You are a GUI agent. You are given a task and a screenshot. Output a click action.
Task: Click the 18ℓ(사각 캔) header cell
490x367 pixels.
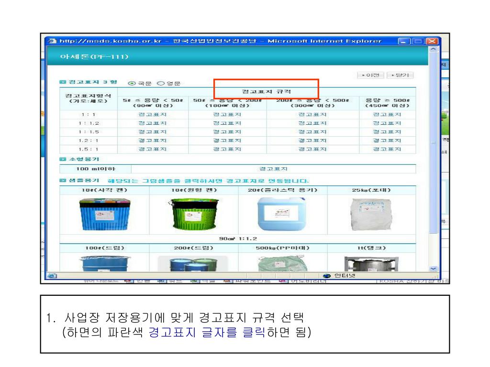coord(104,190)
